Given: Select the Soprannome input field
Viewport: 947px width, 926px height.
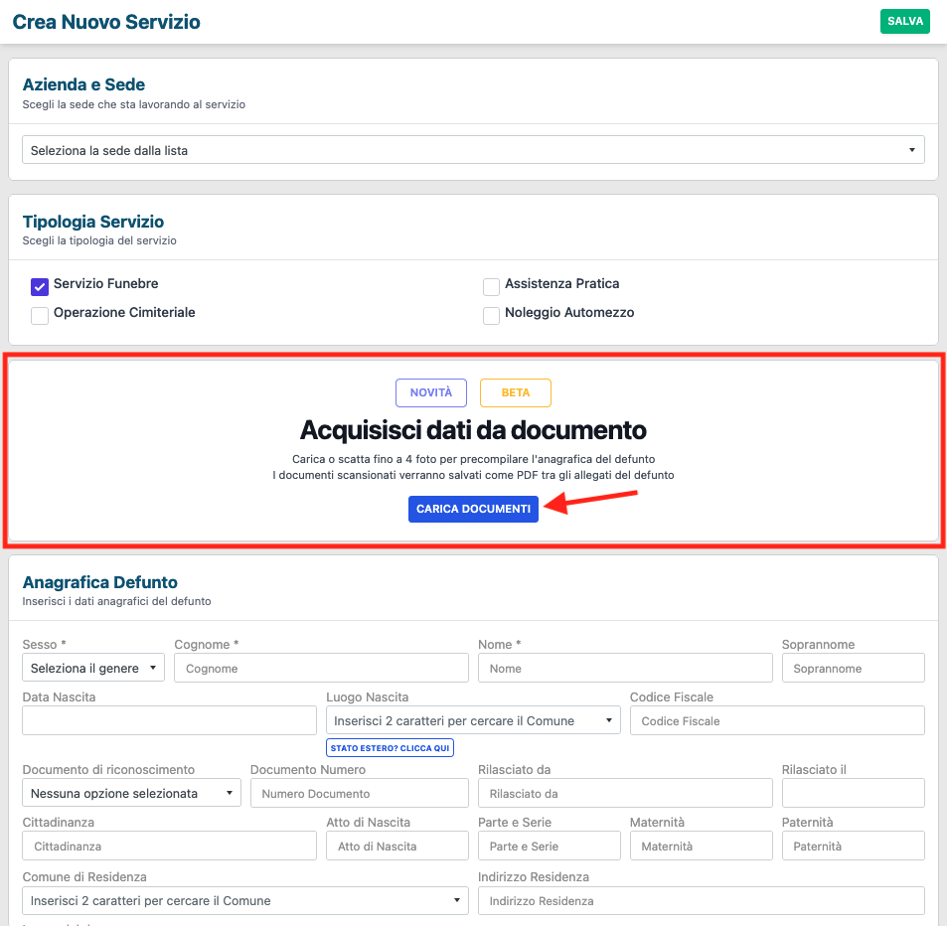Looking at the screenshot, I should 853,668.
